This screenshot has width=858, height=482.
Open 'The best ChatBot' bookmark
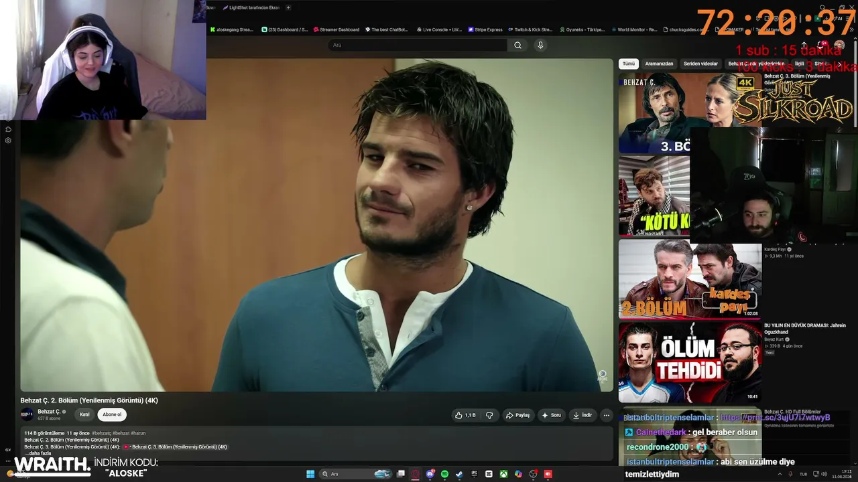point(387,29)
